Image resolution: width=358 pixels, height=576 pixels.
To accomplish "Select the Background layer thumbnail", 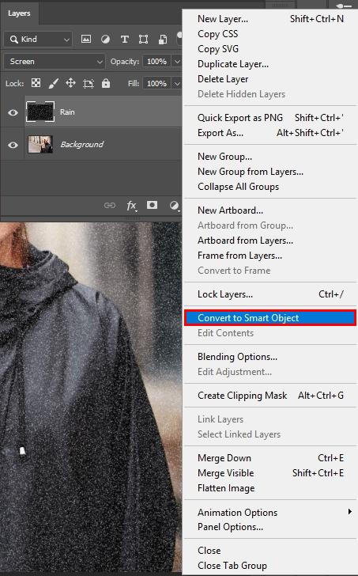I will point(40,144).
